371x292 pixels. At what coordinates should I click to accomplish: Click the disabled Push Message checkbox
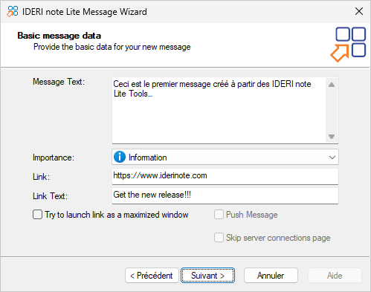(x=219, y=215)
